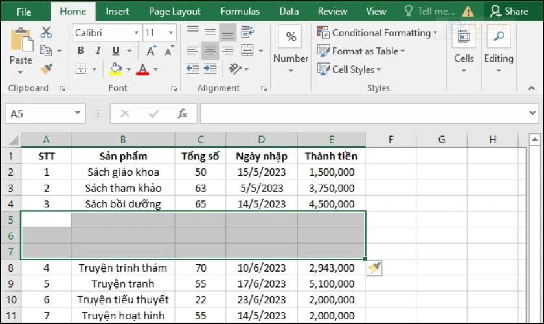Screen dimensions: 544x324
Task: Select row 8 header
Action: pos(11,268)
